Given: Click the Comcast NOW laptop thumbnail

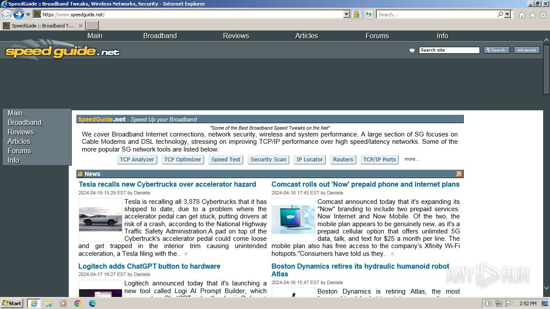Looking at the screenshot, I should [x=293, y=220].
